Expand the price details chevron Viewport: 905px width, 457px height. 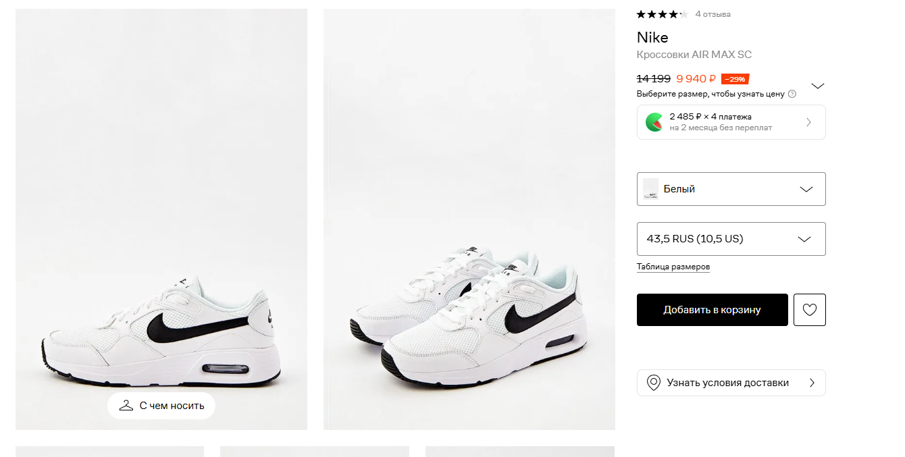pyautogui.click(x=817, y=86)
